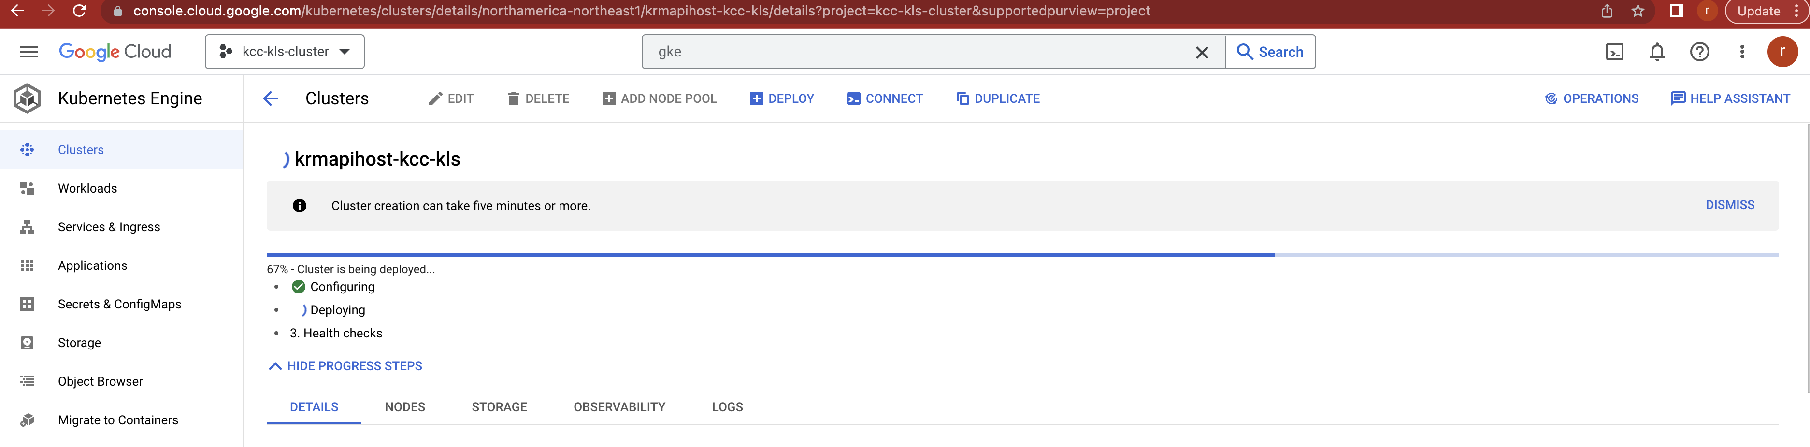
Task: Open the OBSERVABILITY tab
Action: pos(619,407)
